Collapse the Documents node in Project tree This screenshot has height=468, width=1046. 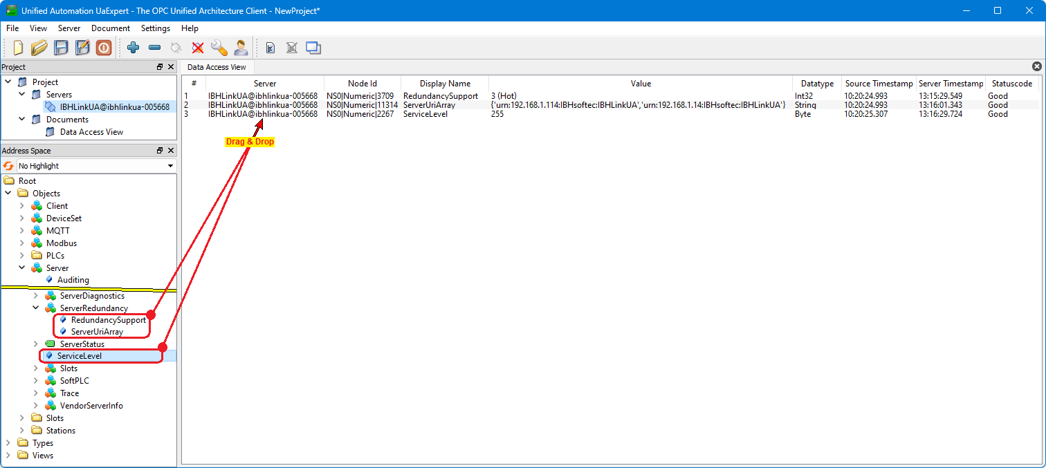21,120
